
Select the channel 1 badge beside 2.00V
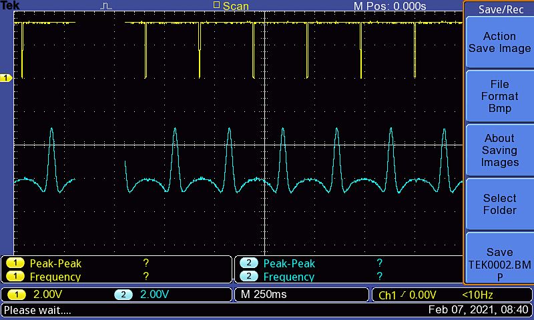(x=17, y=295)
